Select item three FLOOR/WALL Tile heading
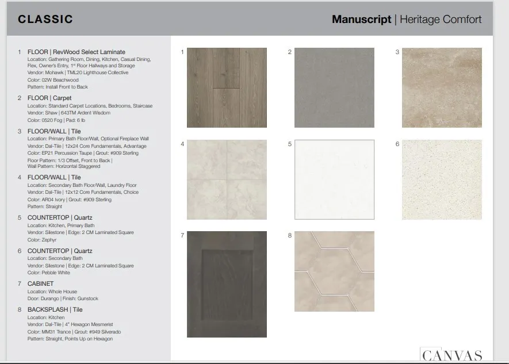 coord(54,131)
